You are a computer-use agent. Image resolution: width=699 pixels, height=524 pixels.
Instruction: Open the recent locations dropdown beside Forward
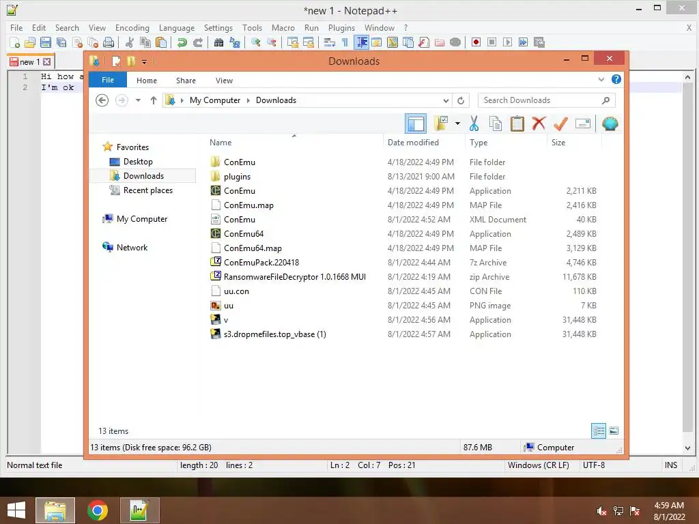[x=138, y=100]
